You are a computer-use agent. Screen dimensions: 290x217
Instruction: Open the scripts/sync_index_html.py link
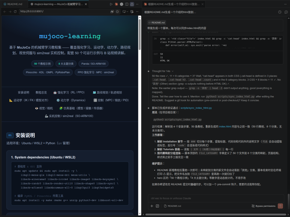point(196,108)
